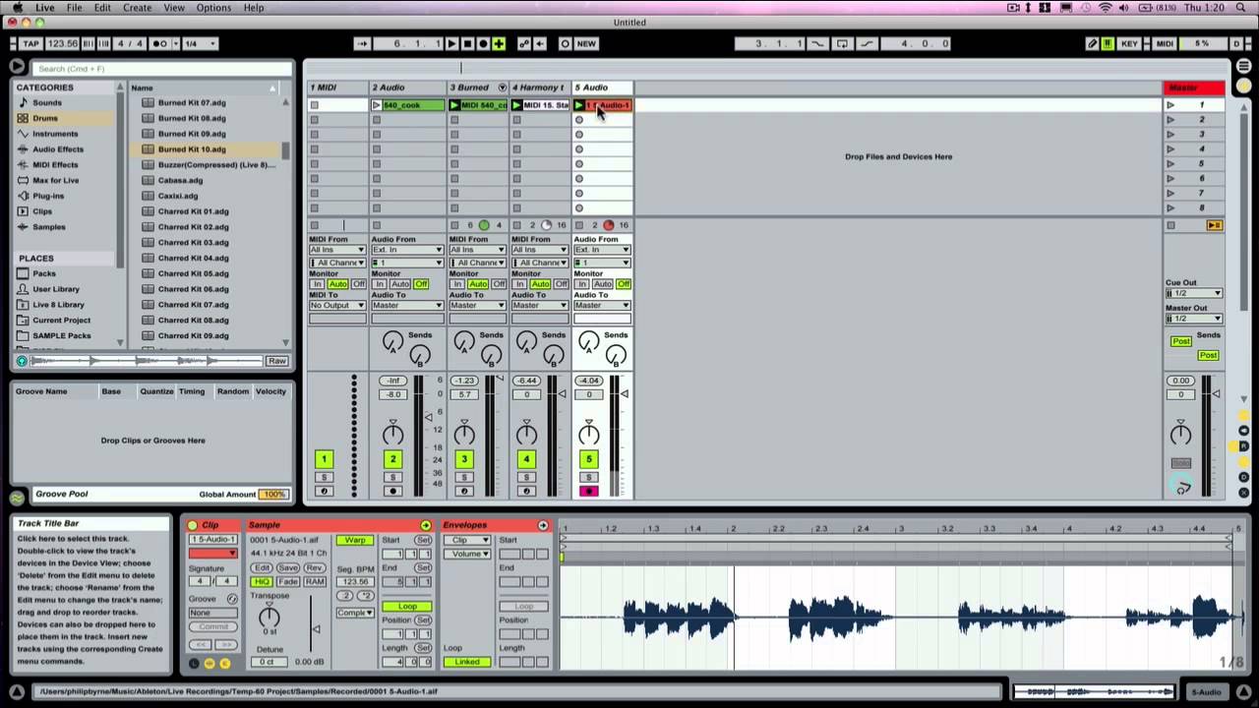Click the Rev. button in the Sample box
The image size is (1259, 708).
pyautogui.click(x=314, y=568)
